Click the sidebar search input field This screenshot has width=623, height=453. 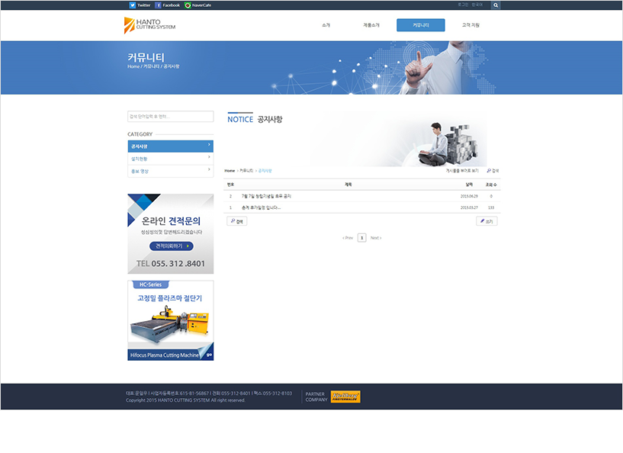coord(171,117)
